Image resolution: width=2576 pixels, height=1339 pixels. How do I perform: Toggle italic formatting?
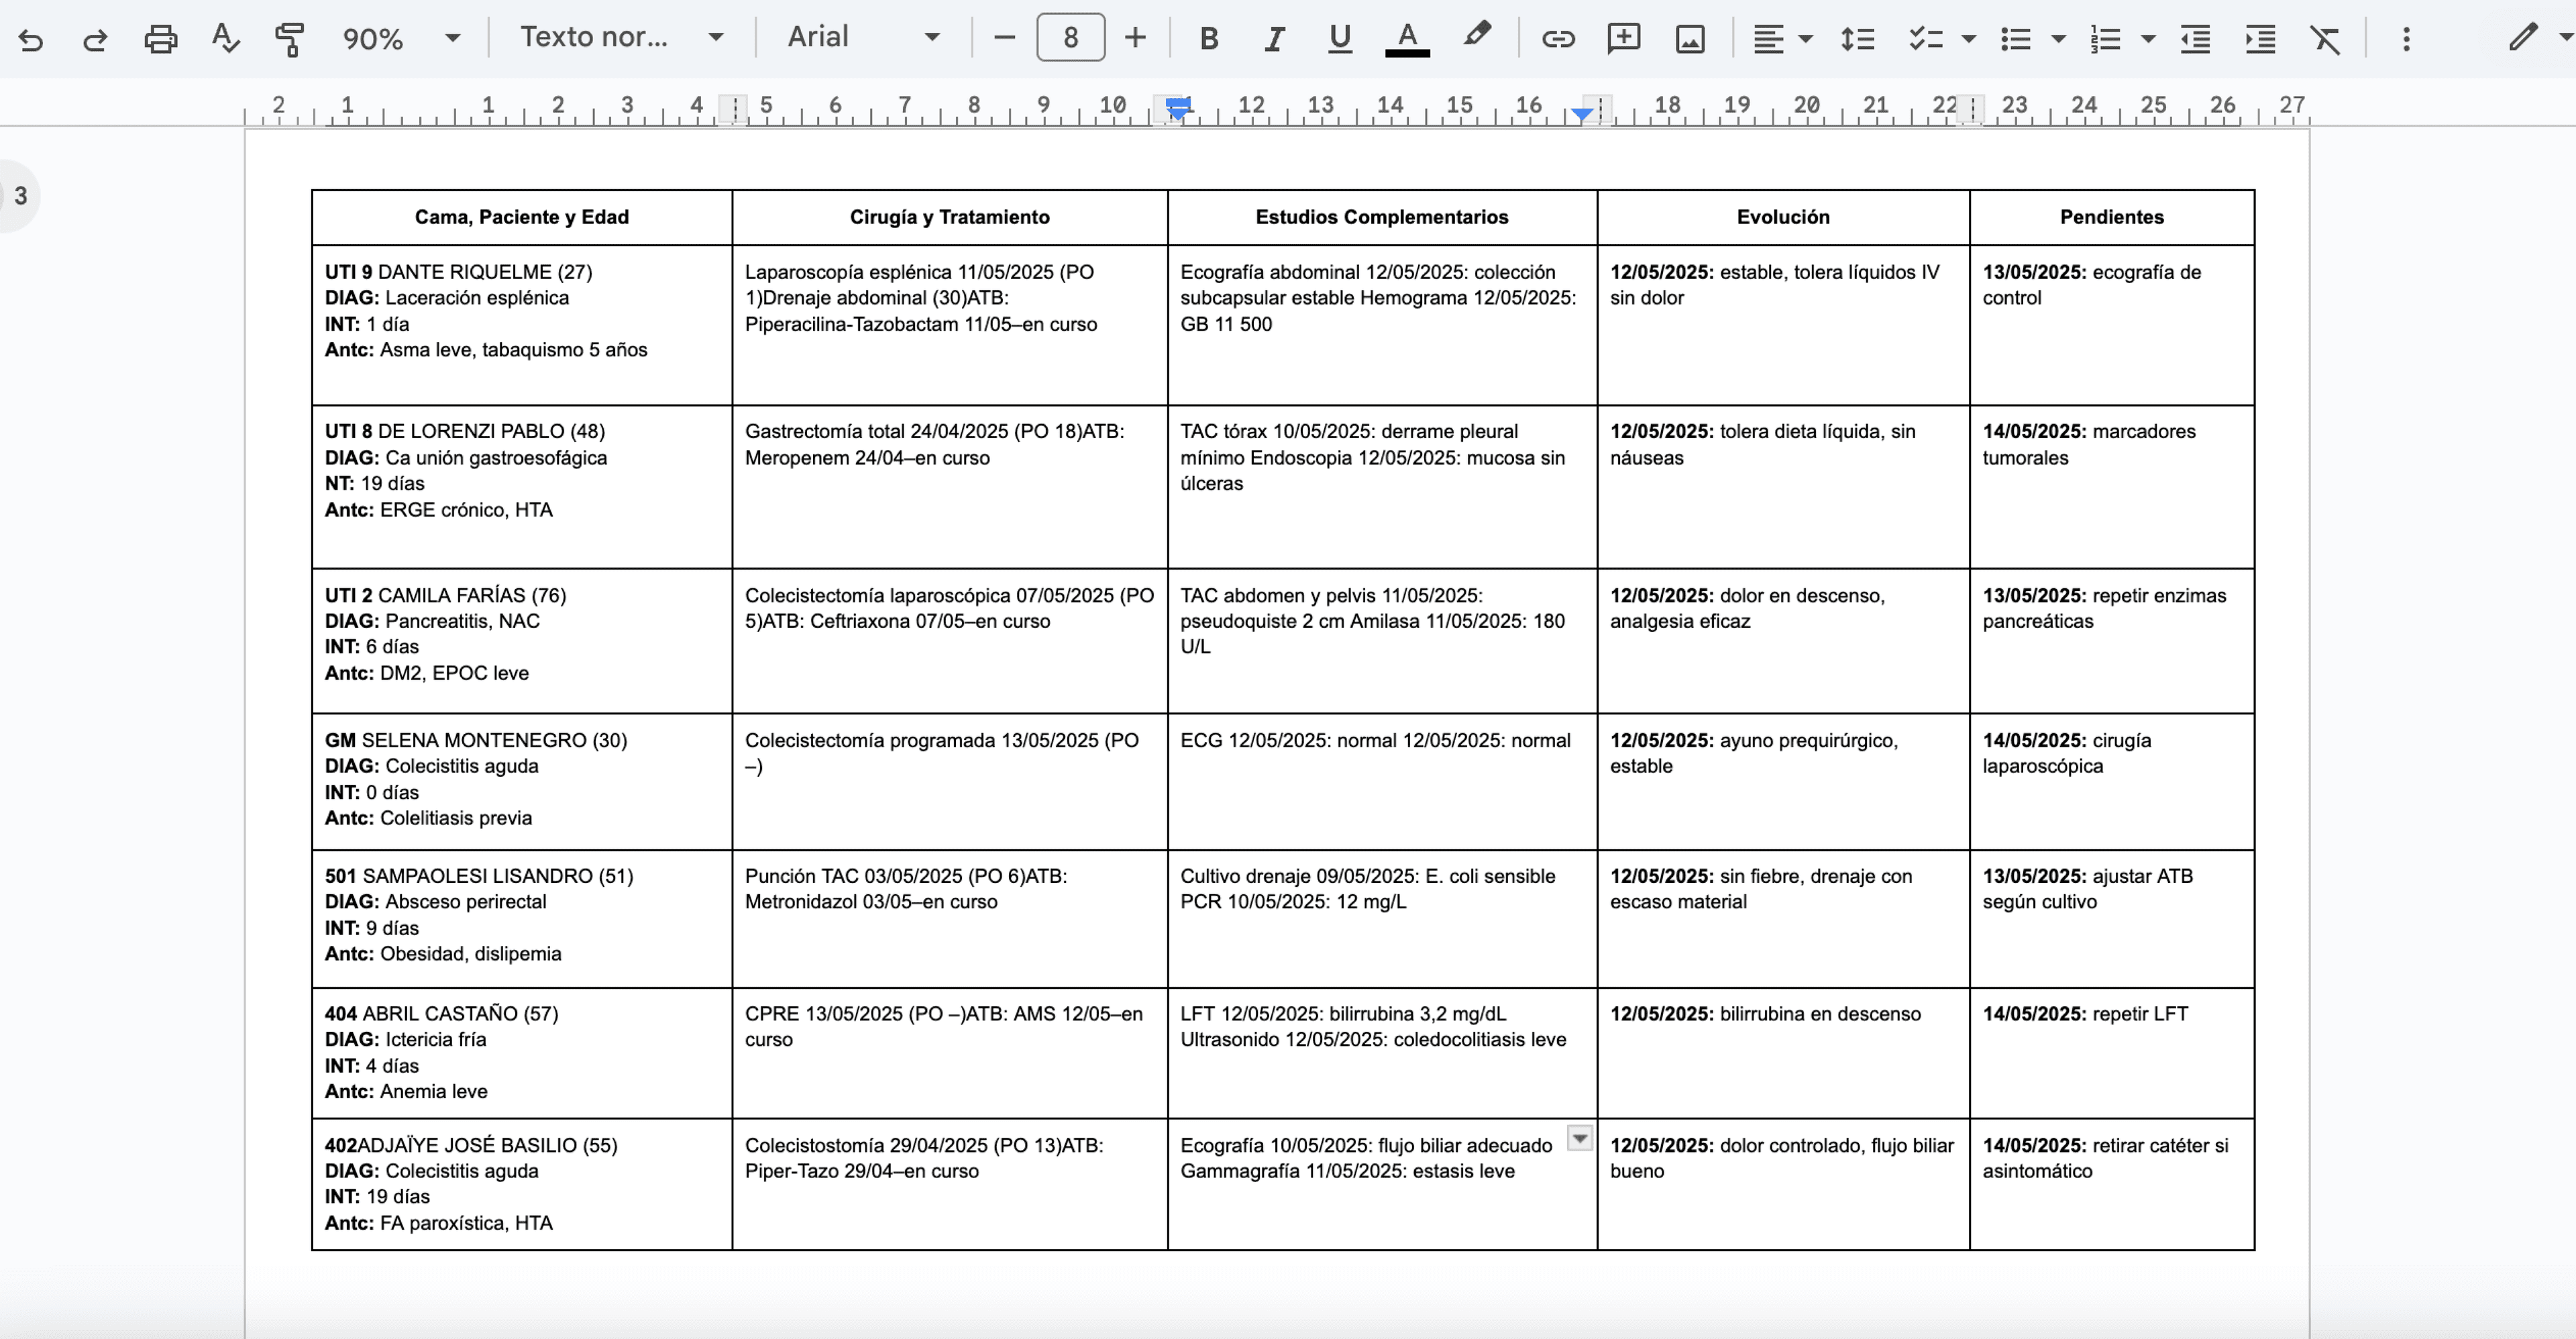pos(1273,39)
